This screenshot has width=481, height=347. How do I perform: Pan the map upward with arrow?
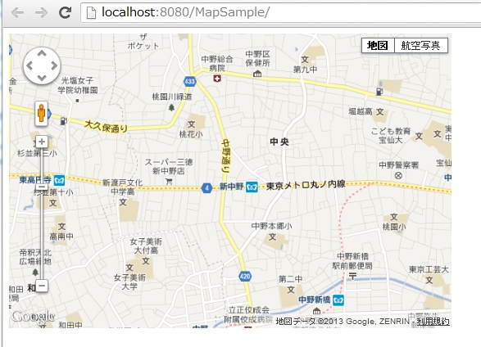point(42,54)
